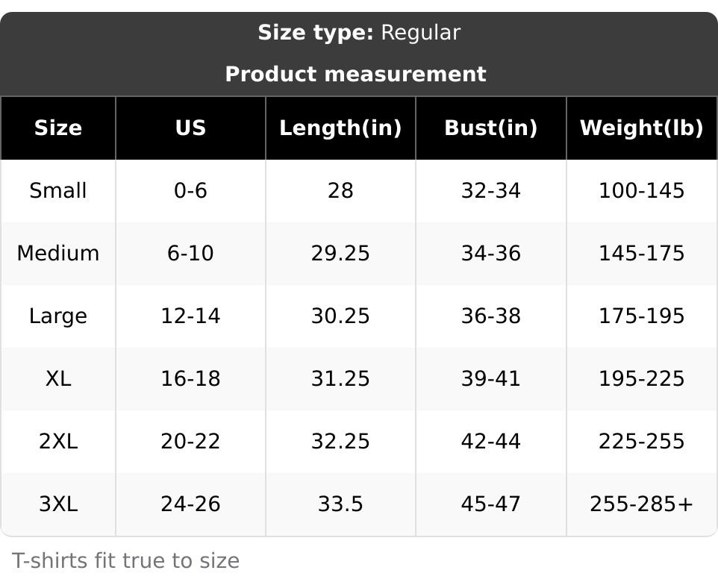718x585 pixels.
Task: Click the 'T-shirts fit true to size' note
Action: 125,561
